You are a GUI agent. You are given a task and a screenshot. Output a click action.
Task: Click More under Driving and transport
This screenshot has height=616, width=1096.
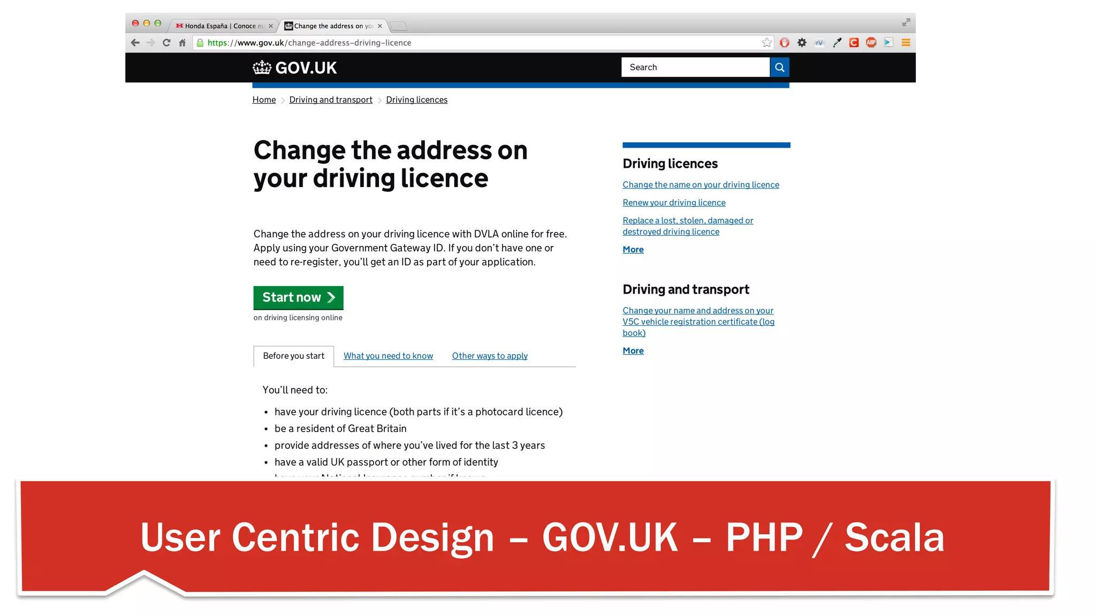[633, 351]
